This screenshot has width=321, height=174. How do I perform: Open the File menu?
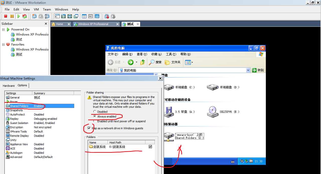(7, 9)
